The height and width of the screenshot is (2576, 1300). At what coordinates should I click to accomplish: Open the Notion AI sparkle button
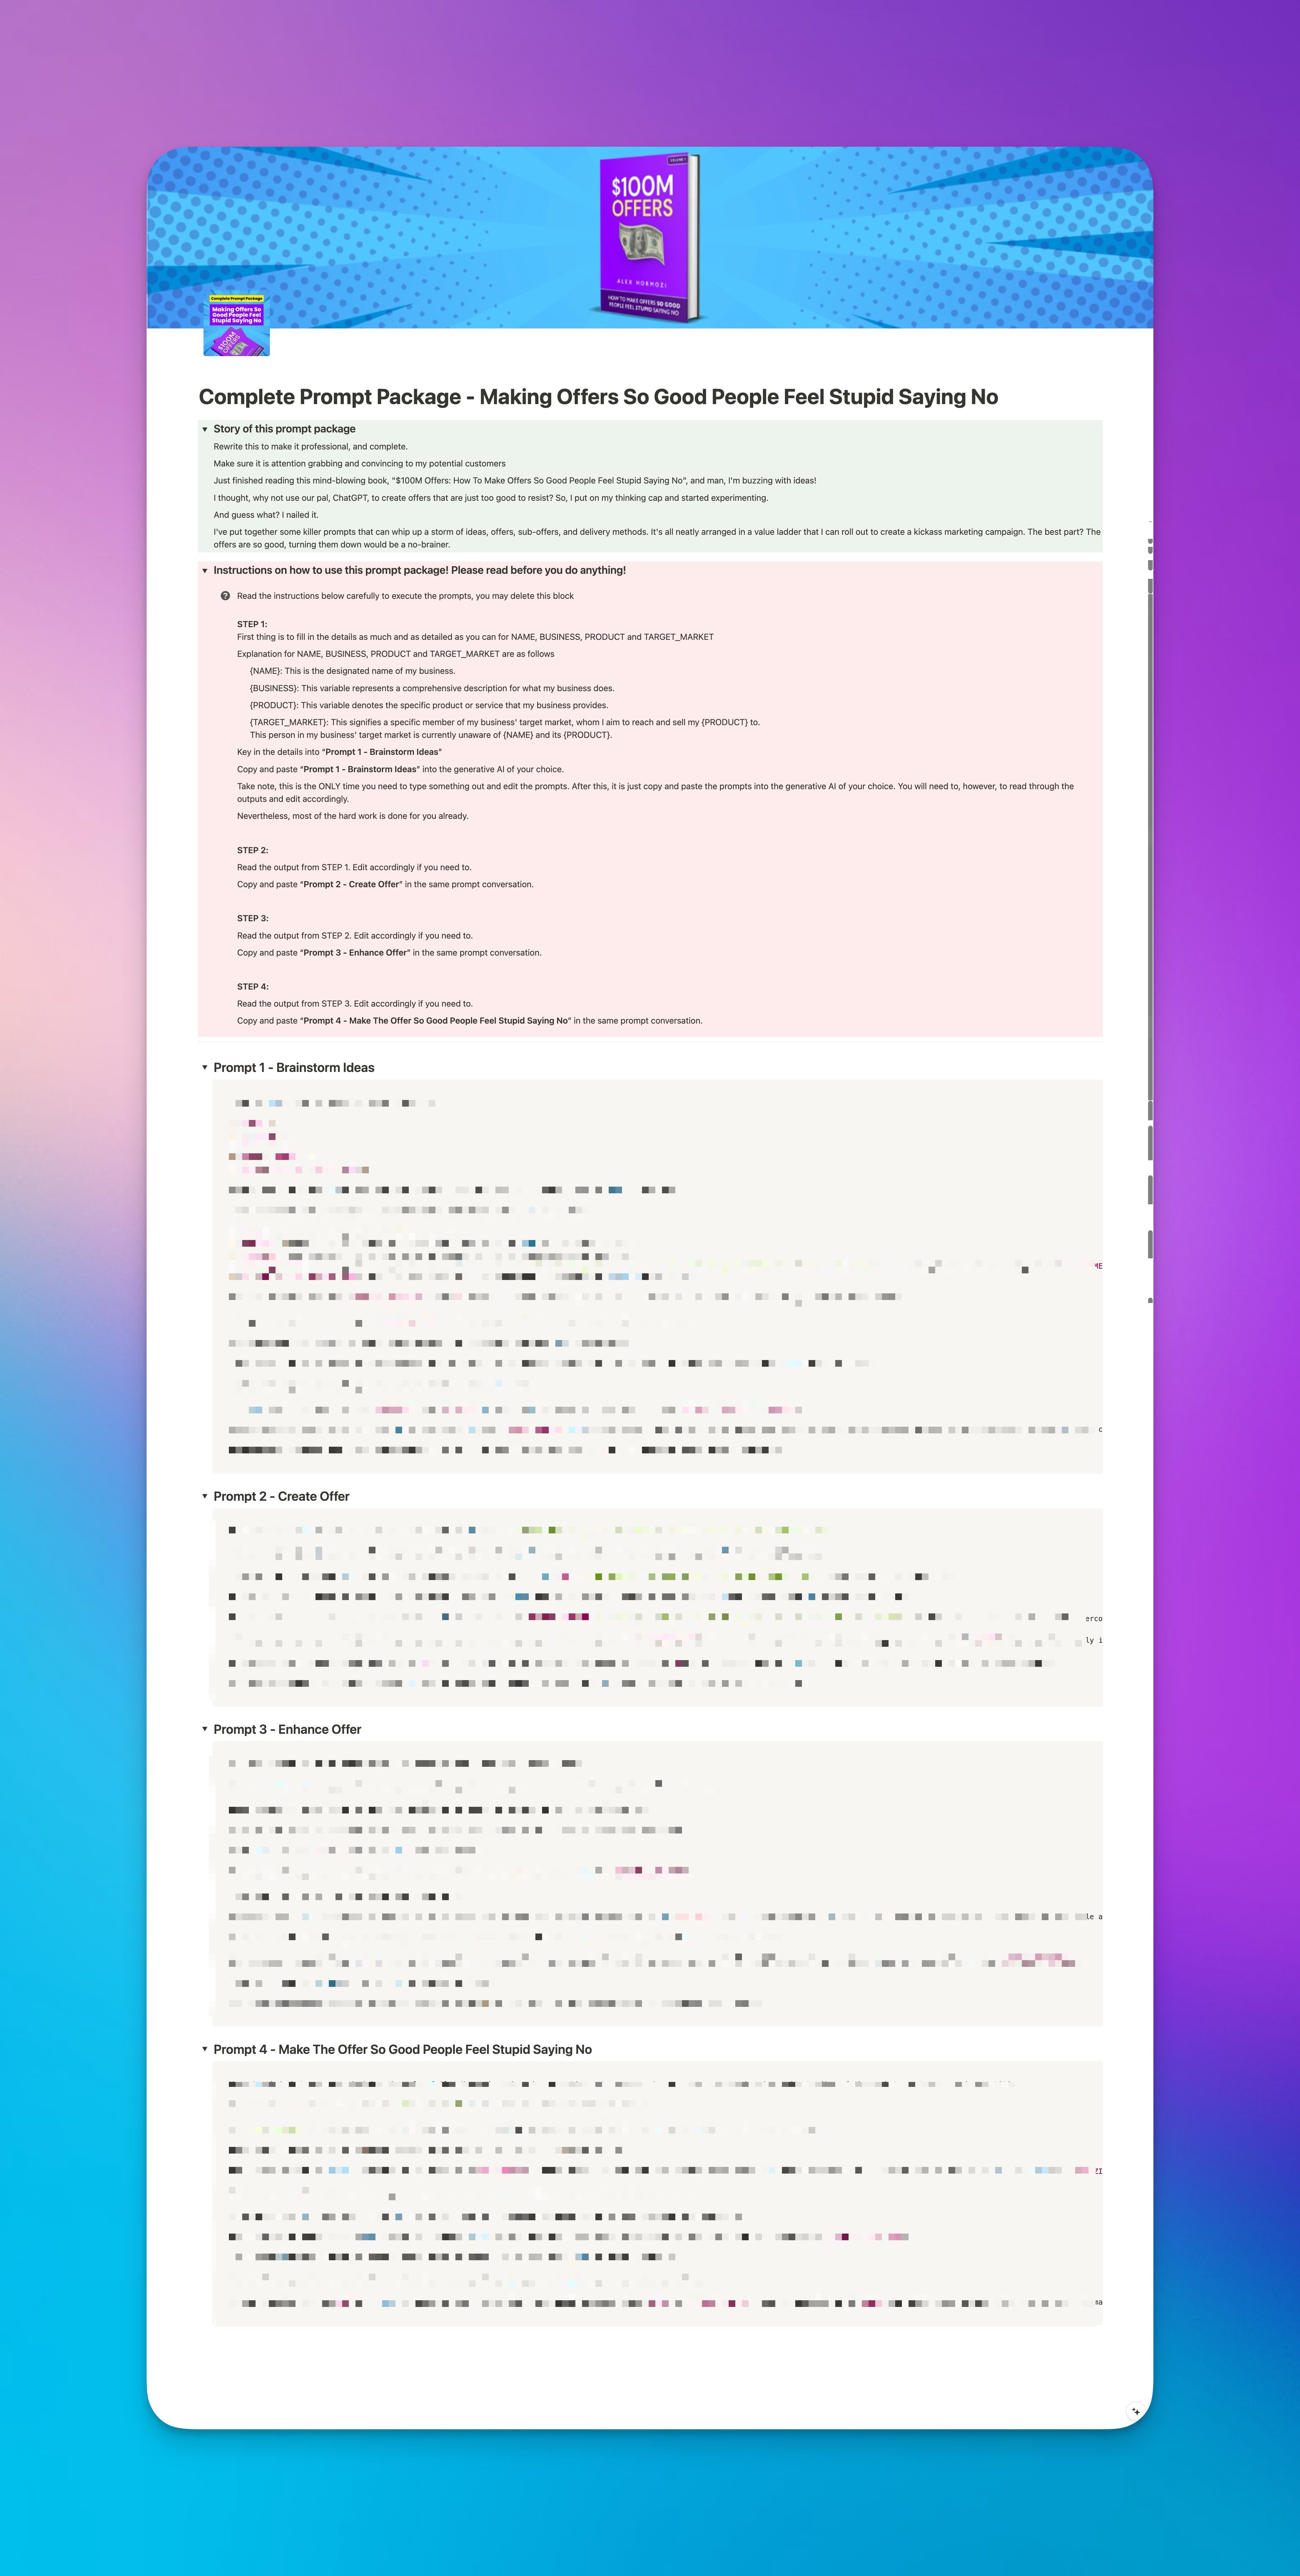click(1135, 2411)
